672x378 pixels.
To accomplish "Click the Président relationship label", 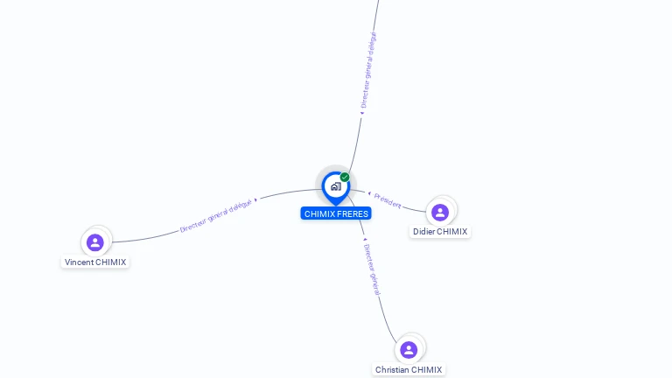I will (x=388, y=200).
